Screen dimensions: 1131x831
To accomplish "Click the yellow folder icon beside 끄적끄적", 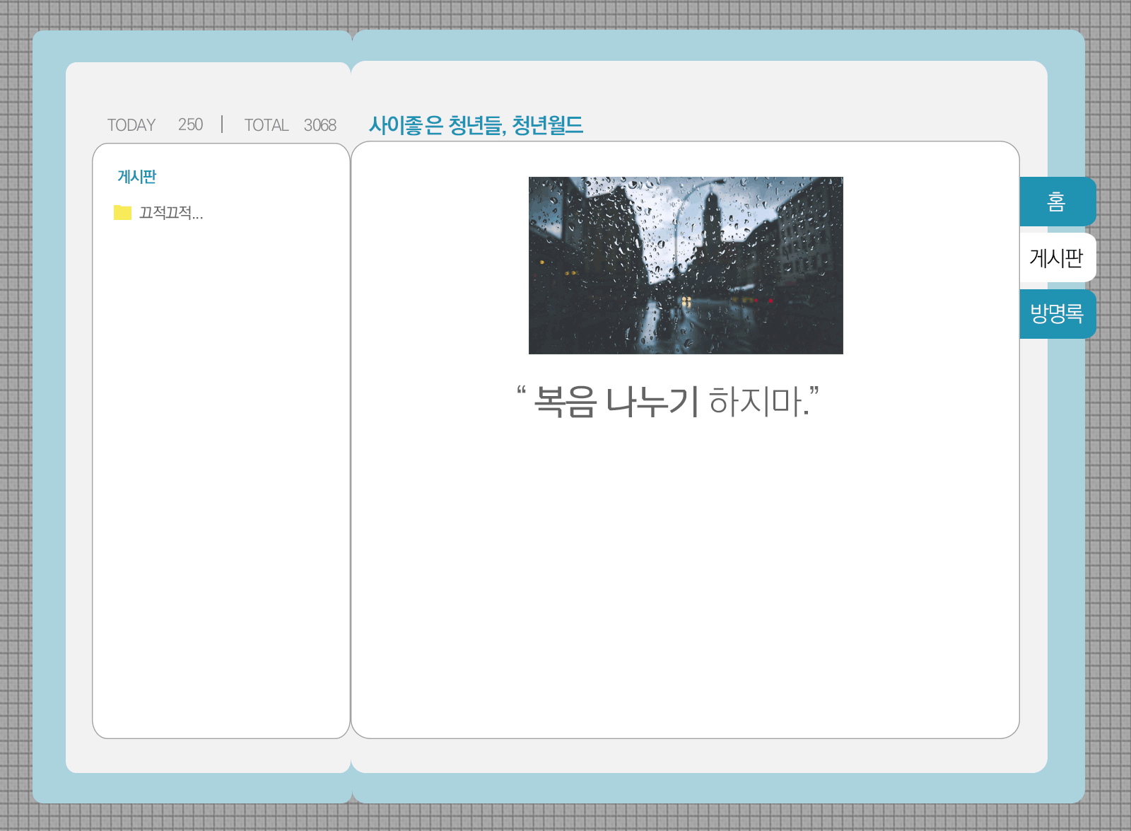I will click(x=122, y=212).
